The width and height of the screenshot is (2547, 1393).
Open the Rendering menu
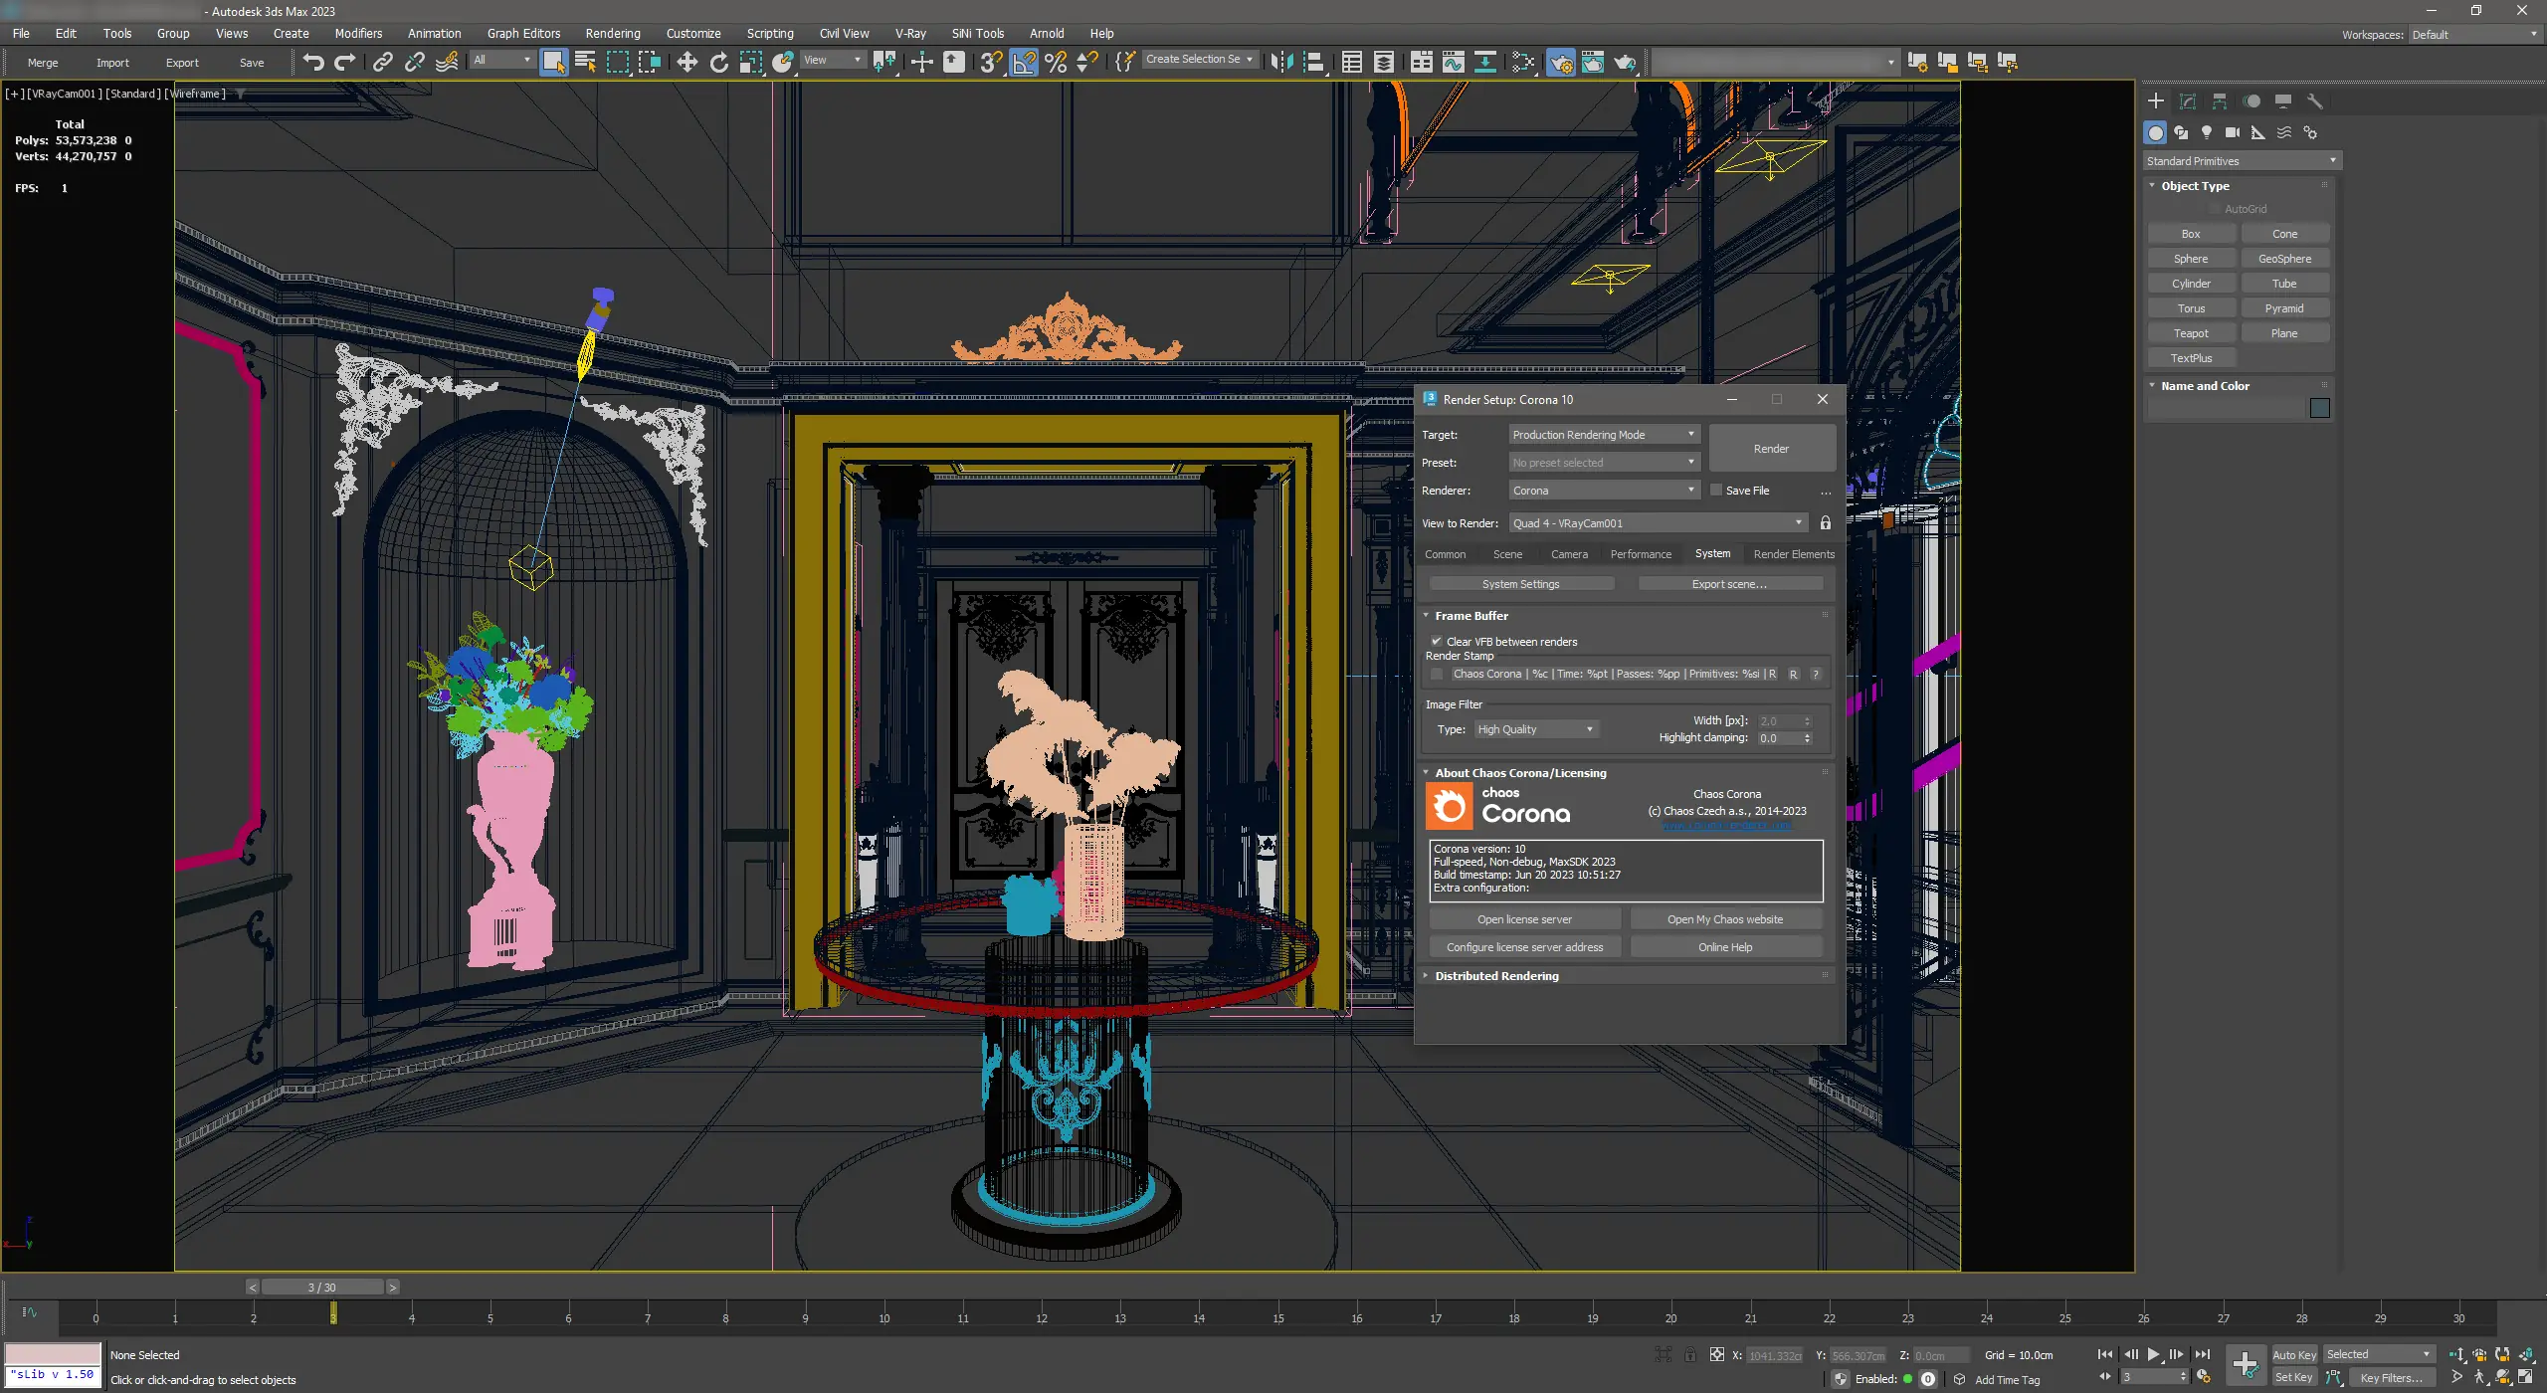coord(612,33)
